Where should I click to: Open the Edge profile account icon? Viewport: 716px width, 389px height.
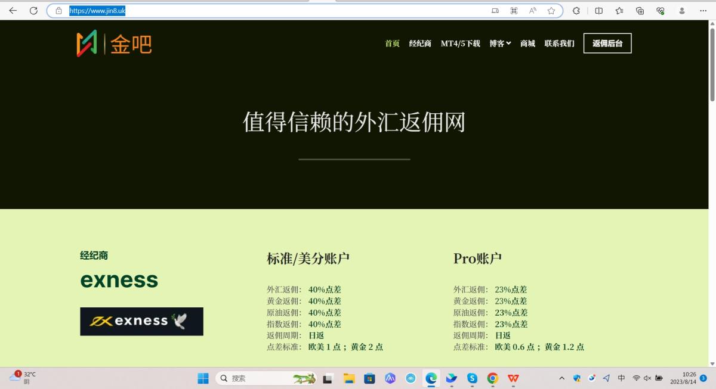(x=683, y=10)
